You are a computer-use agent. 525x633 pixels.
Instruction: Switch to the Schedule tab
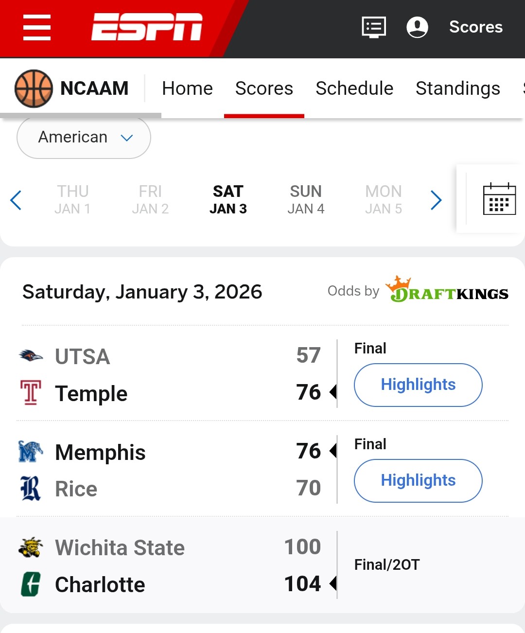354,88
